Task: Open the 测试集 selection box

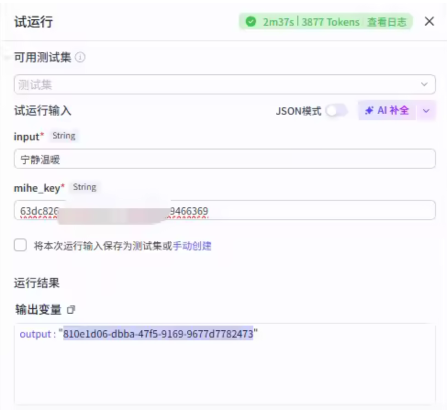Action: pos(216,85)
